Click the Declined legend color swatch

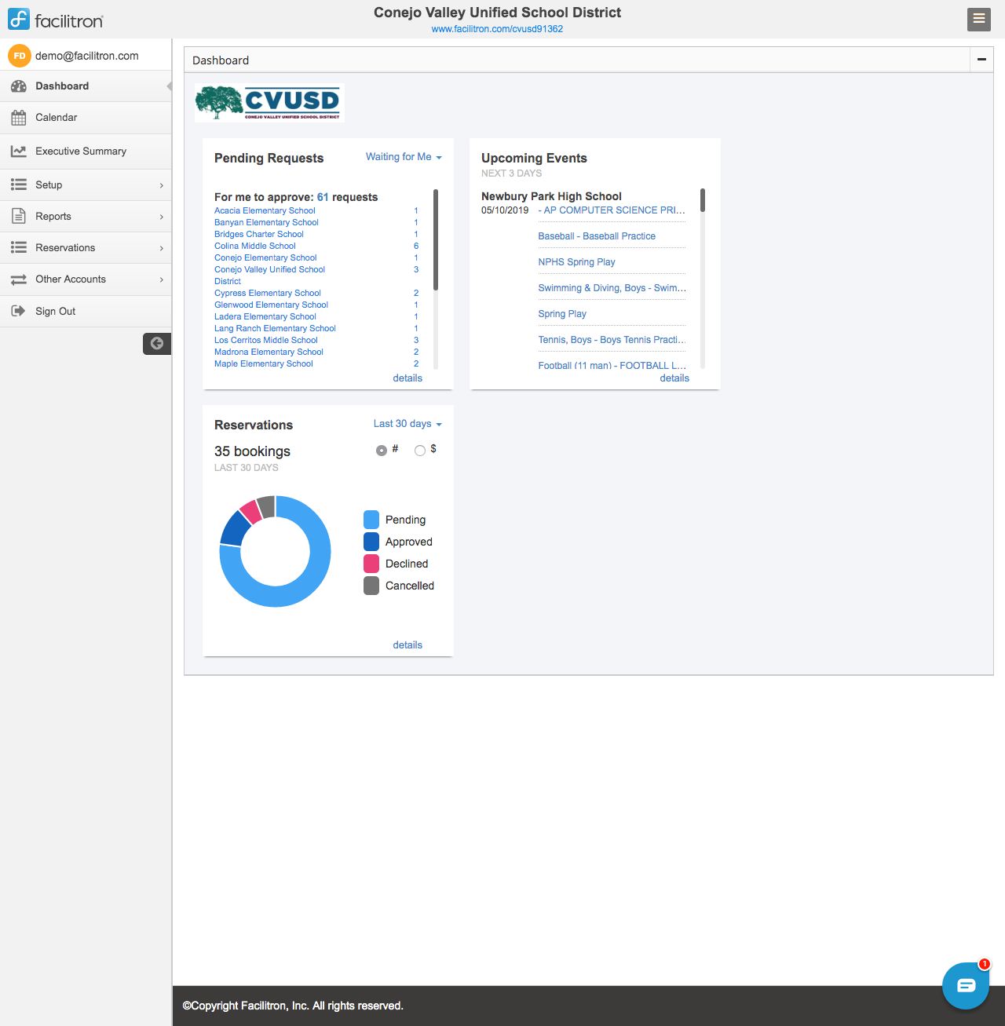tap(371, 564)
